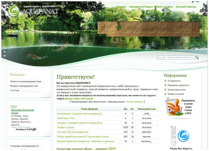Click the Подпишись и читай RSS text
This screenshot has height=151, width=209.
pyautogui.click(x=188, y=107)
